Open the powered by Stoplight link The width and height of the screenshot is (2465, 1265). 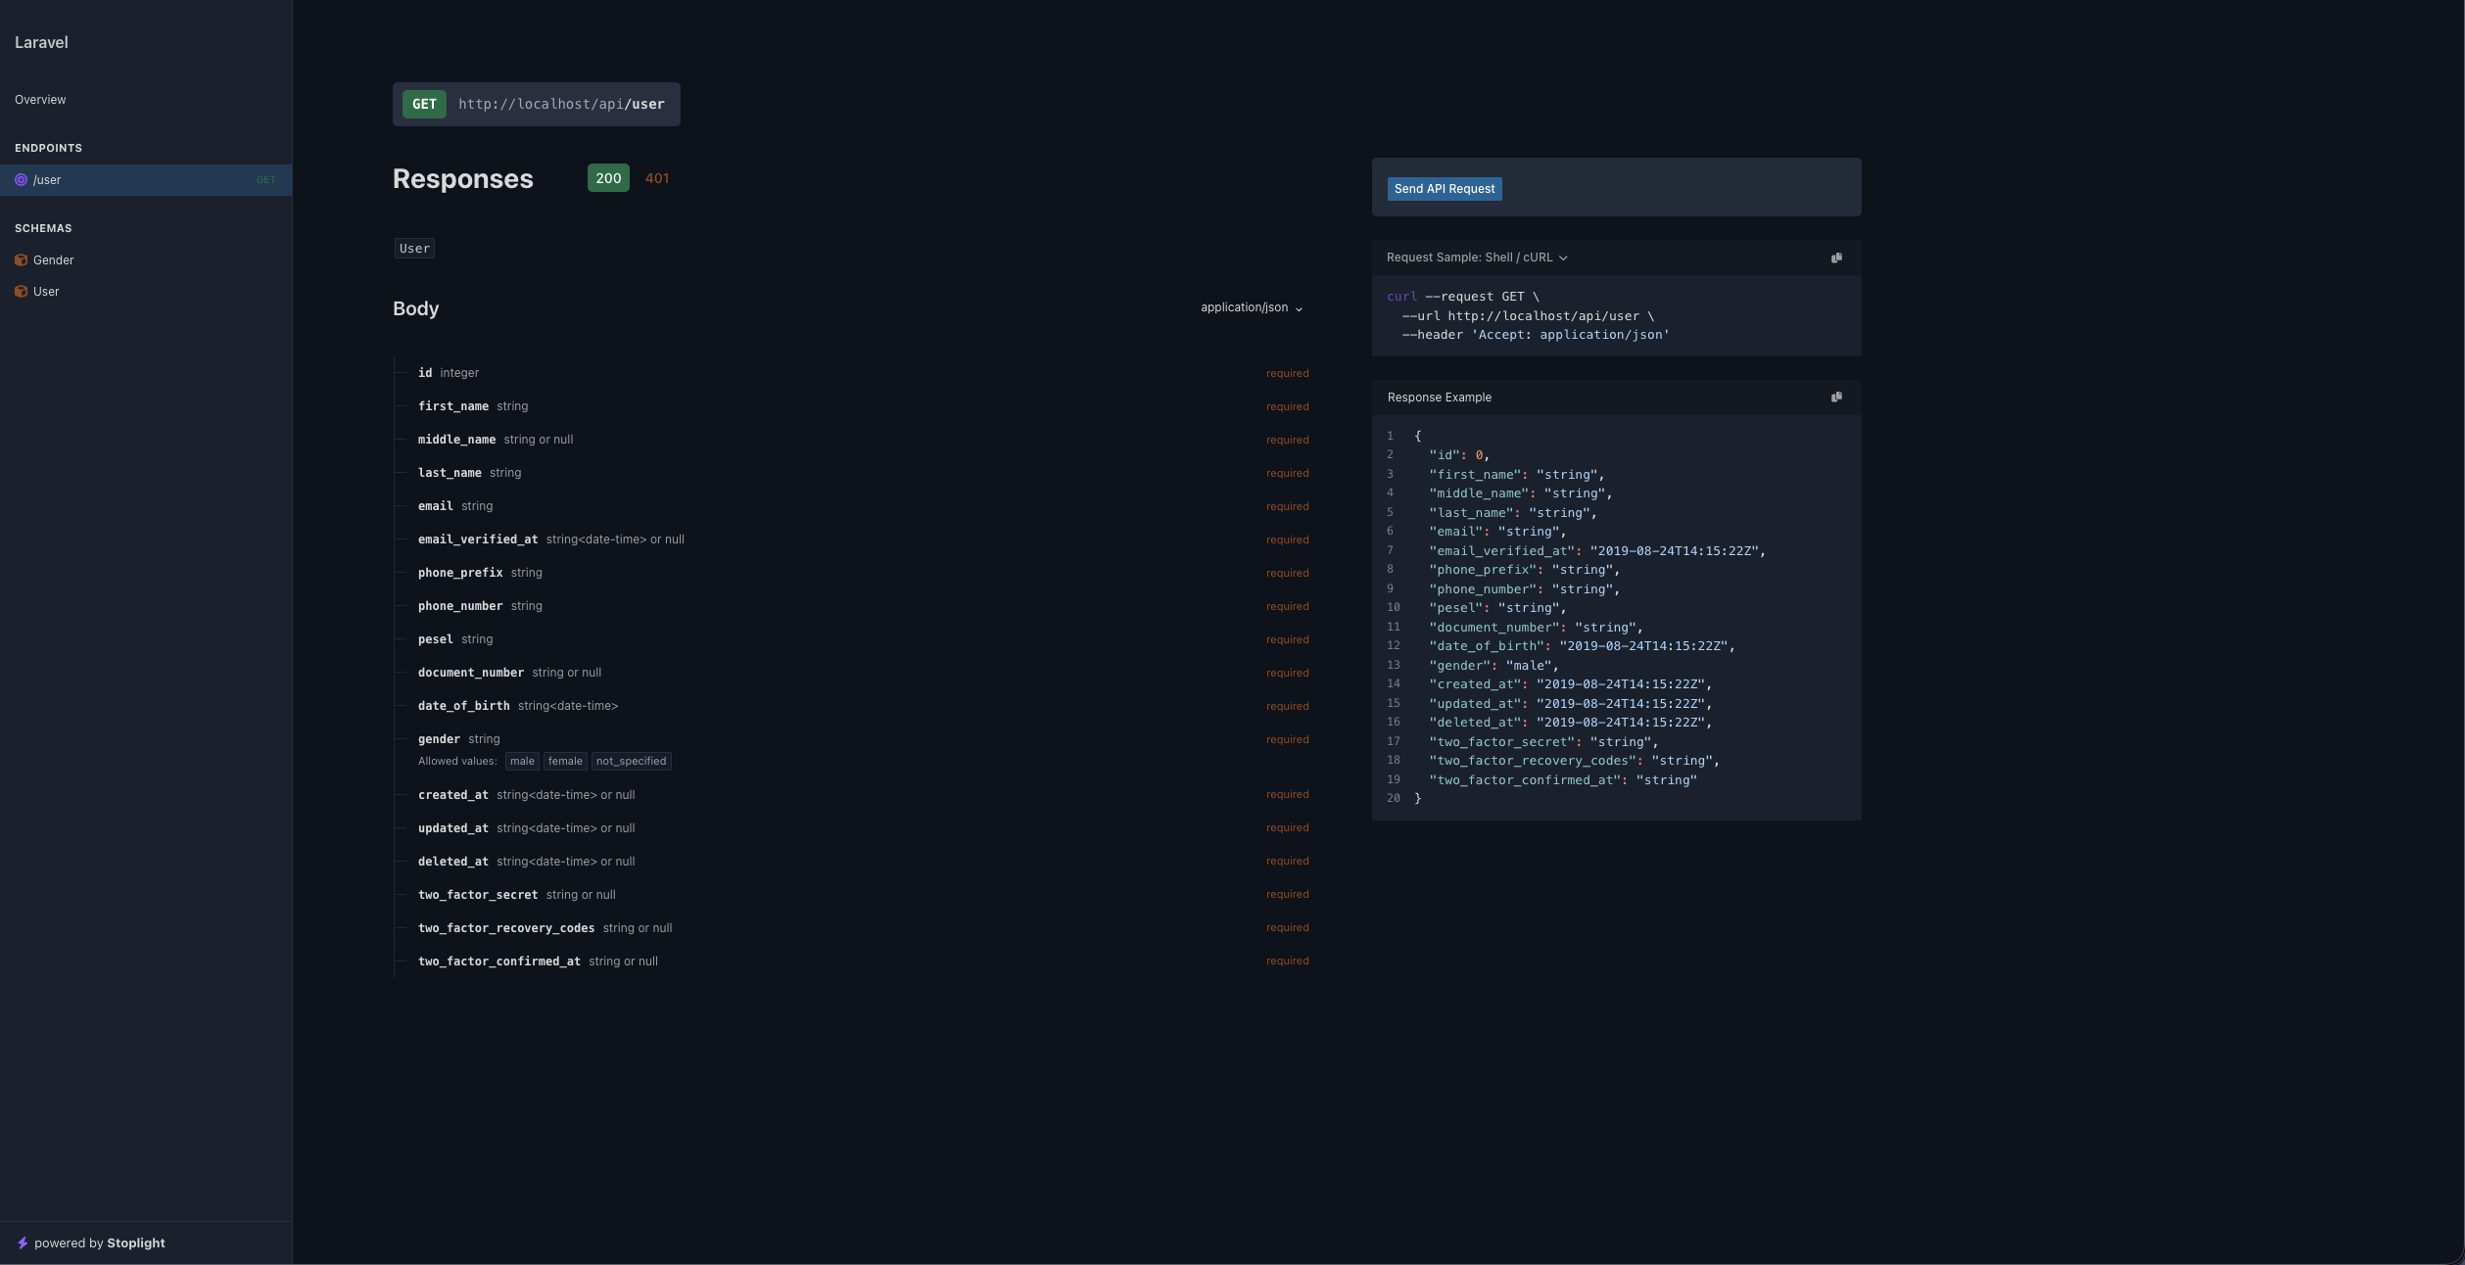point(100,1243)
